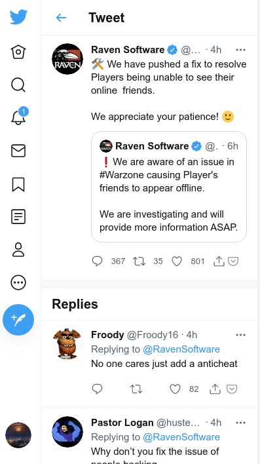Open the Profile person icon
Screen dimensions: 260x464
tap(18, 250)
